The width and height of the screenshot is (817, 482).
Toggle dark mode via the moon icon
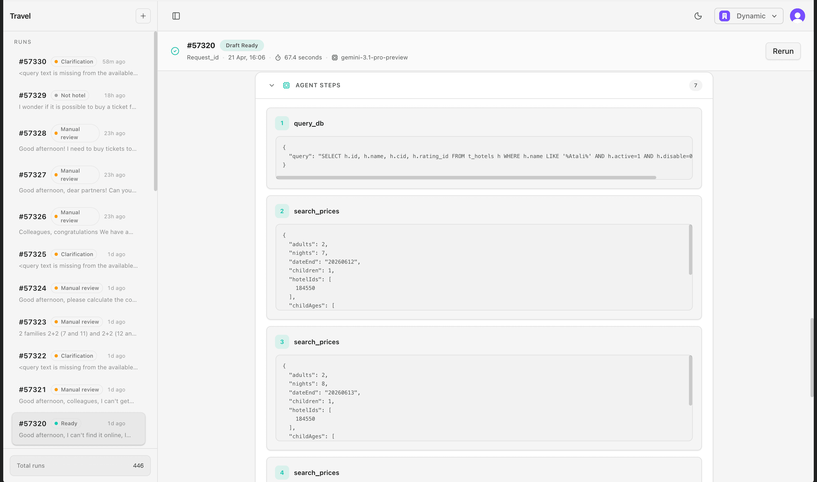(698, 16)
